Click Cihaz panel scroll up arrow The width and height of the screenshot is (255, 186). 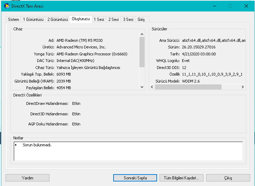pos(142,34)
